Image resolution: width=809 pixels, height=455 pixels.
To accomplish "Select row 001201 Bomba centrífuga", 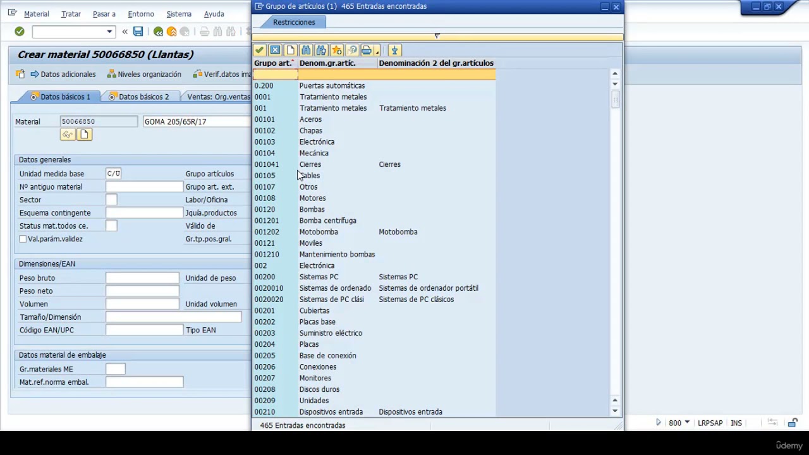I will 374,221.
